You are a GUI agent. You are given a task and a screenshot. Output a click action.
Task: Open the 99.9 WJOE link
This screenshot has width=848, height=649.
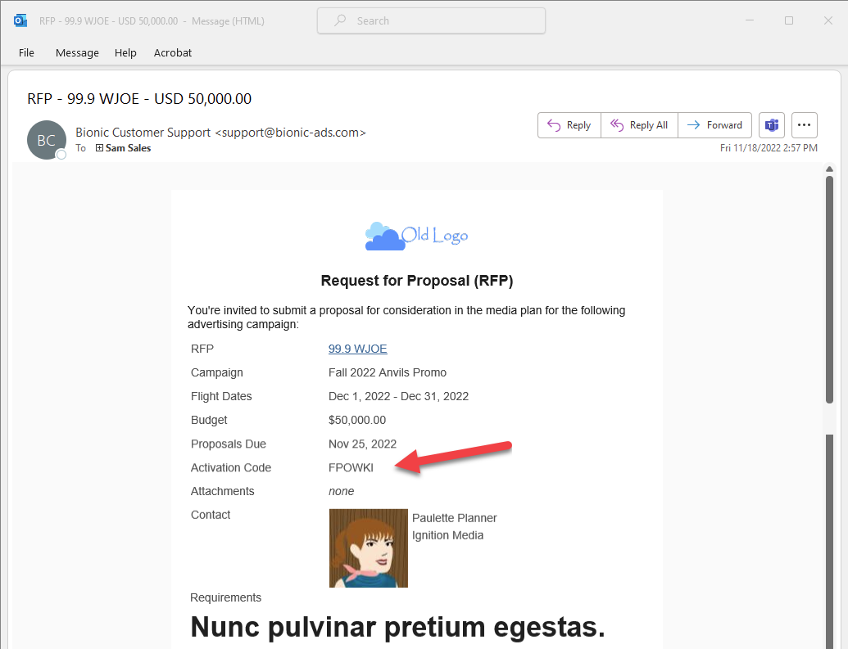357,349
